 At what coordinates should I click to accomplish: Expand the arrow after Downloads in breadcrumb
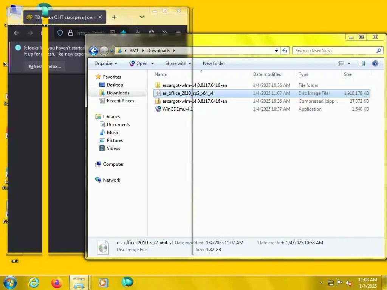(174, 51)
